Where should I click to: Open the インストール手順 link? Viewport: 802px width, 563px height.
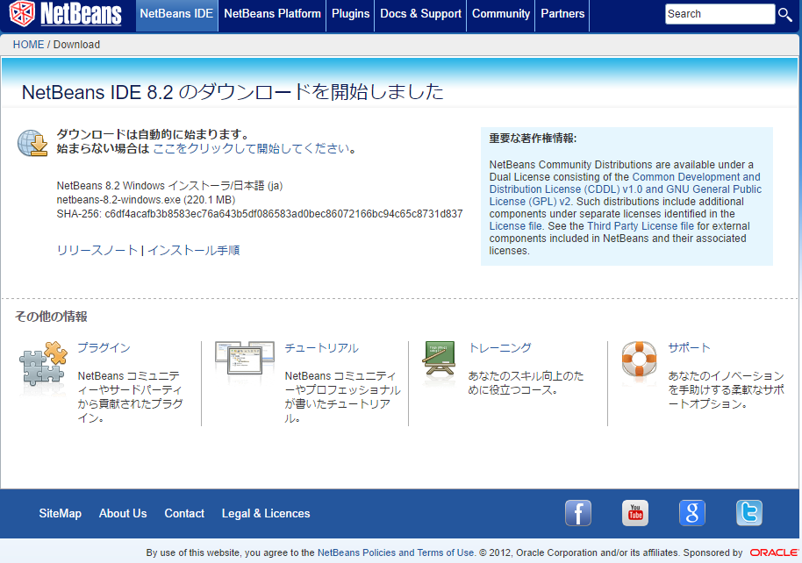pyautogui.click(x=194, y=250)
